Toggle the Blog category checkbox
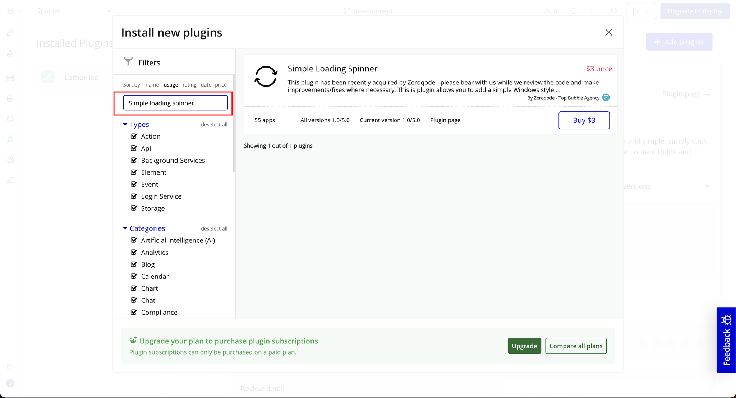This screenshot has height=398, width=736. pos(134,264)
